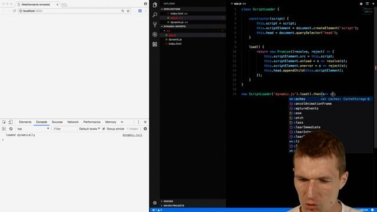Show the console sidebar
Image resolution: width=377 pixels, height=212 pixels.
(4, 129)
